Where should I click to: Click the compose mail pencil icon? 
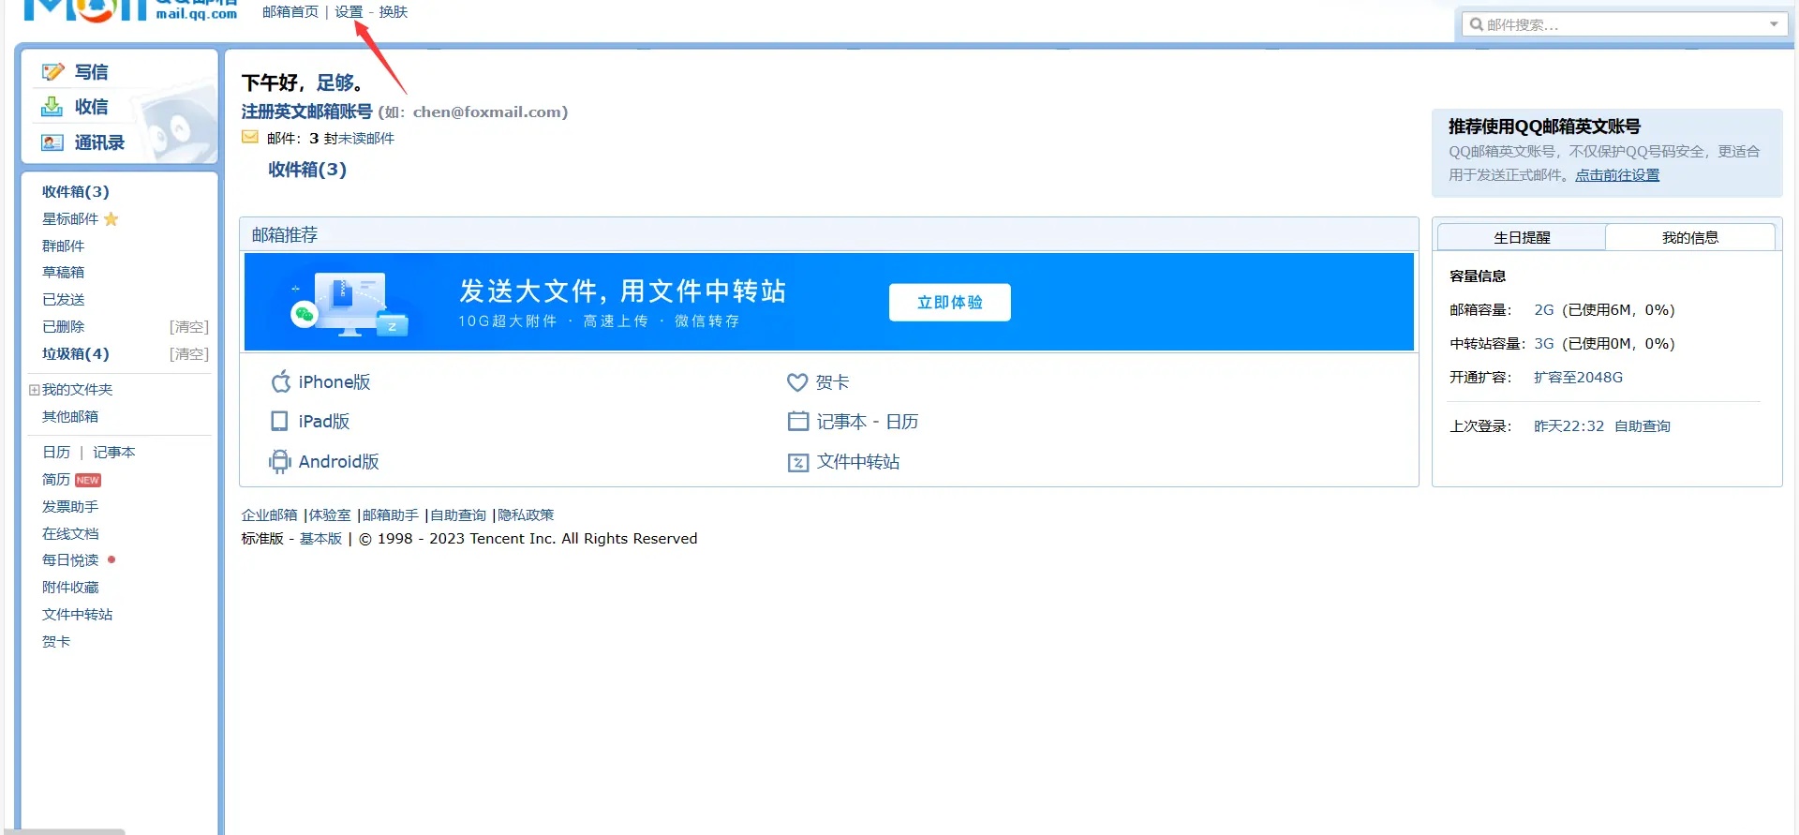point(52,72)
